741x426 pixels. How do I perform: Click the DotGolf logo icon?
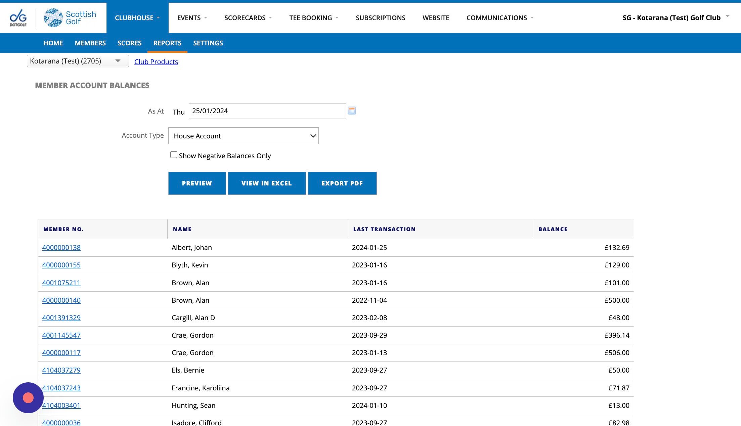tap(18, 18)
